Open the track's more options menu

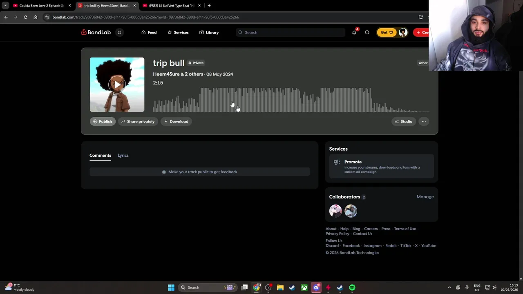pyautogui.click(x=424, y=121)
